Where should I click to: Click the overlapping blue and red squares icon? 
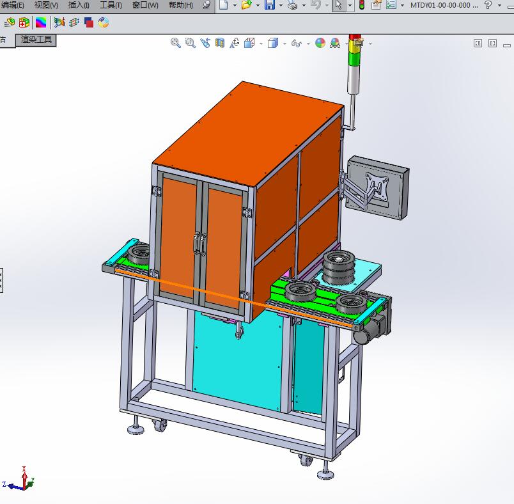(88, 22)
